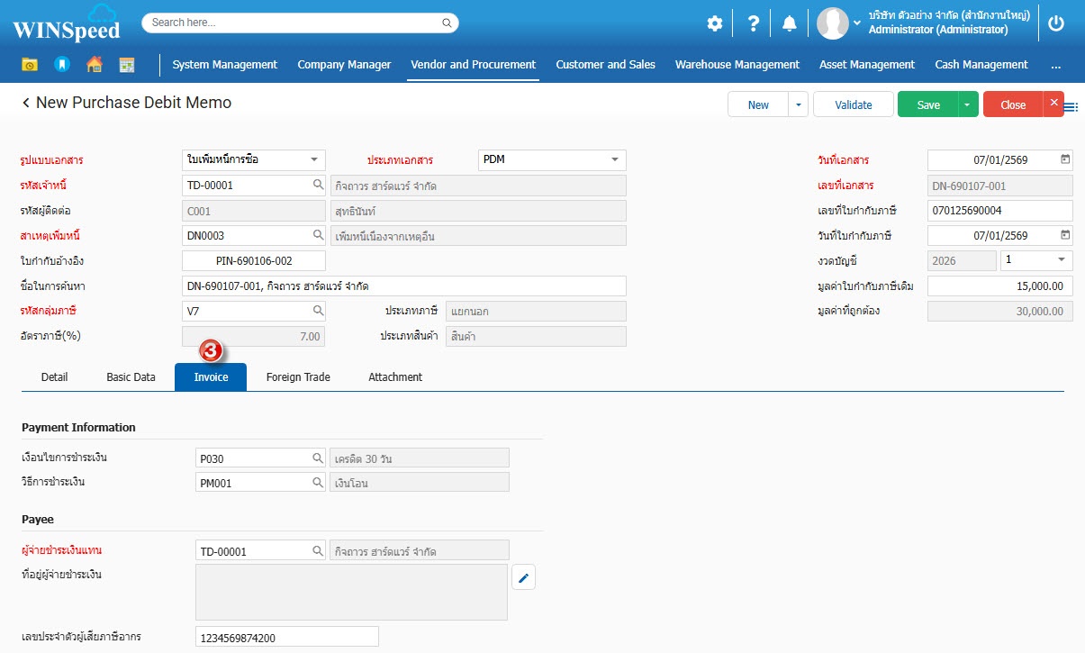Open the settings gear in header

[714, 23]
